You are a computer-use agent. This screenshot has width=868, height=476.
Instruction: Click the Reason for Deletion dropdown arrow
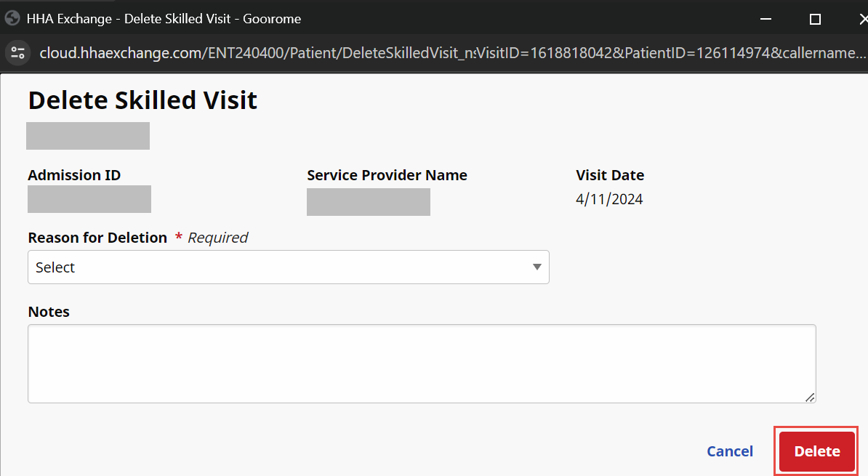537,267
